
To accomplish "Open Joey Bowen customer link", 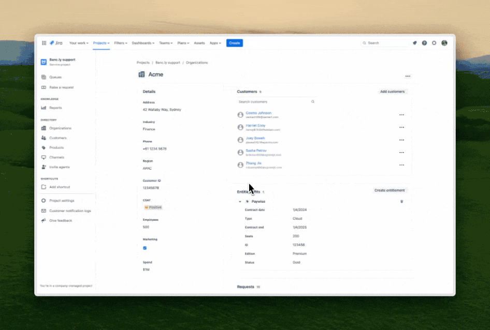I will 255,138.
